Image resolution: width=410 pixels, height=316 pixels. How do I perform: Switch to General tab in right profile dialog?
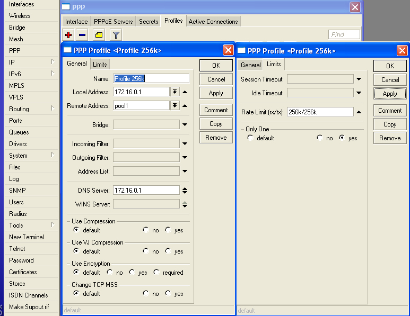pyautogui.click(x=251, y=65)
